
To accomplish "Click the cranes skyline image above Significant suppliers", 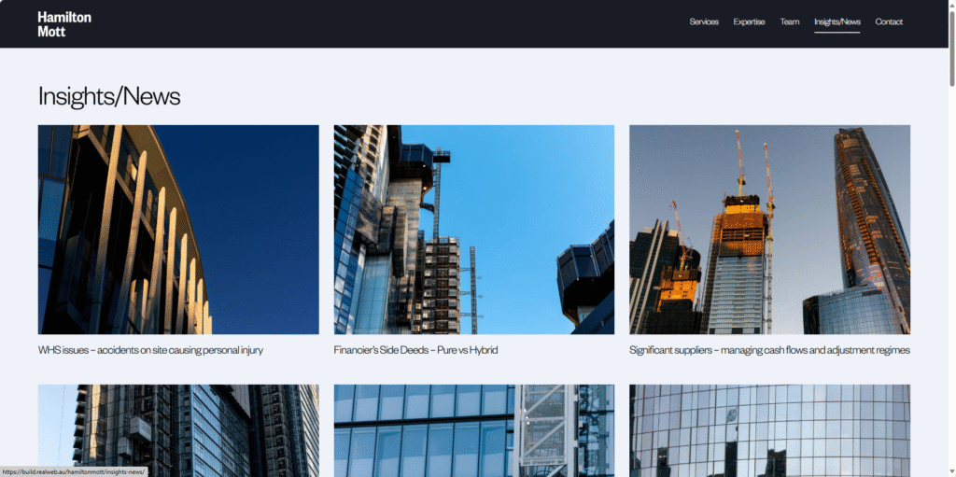I will point(769,230).
